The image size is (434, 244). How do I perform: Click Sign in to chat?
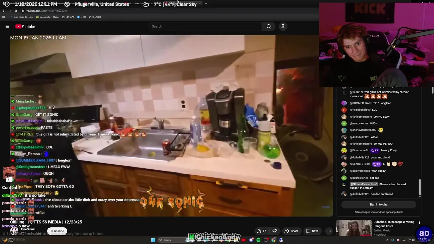pyautogui.click(x=379, y=204)
